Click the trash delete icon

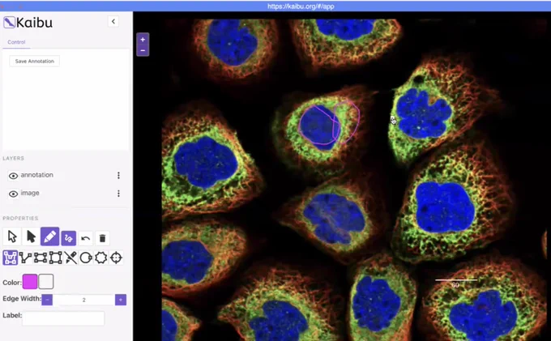click(102, 238)
